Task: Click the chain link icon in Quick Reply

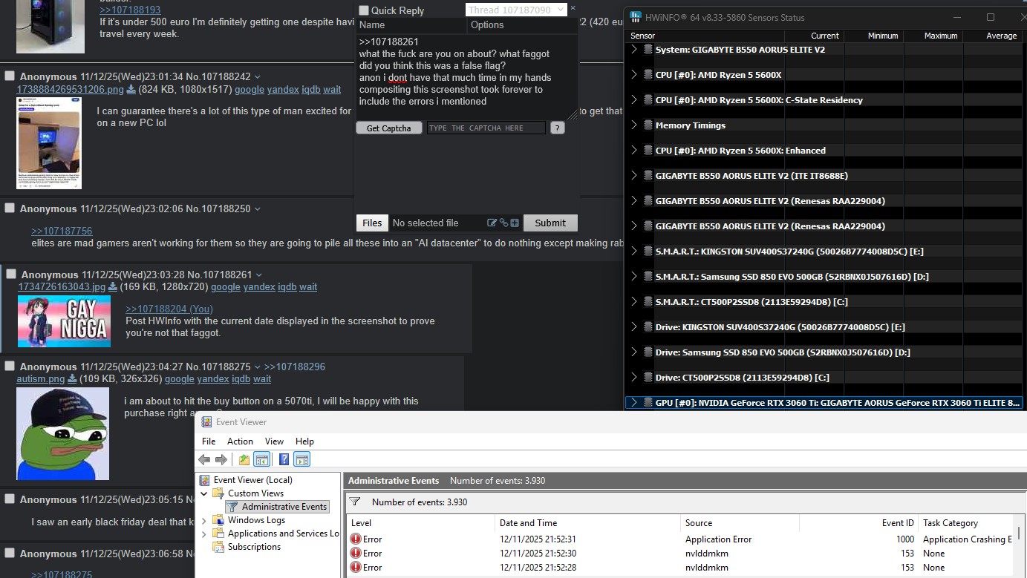Action: click(x=503, y=223)
